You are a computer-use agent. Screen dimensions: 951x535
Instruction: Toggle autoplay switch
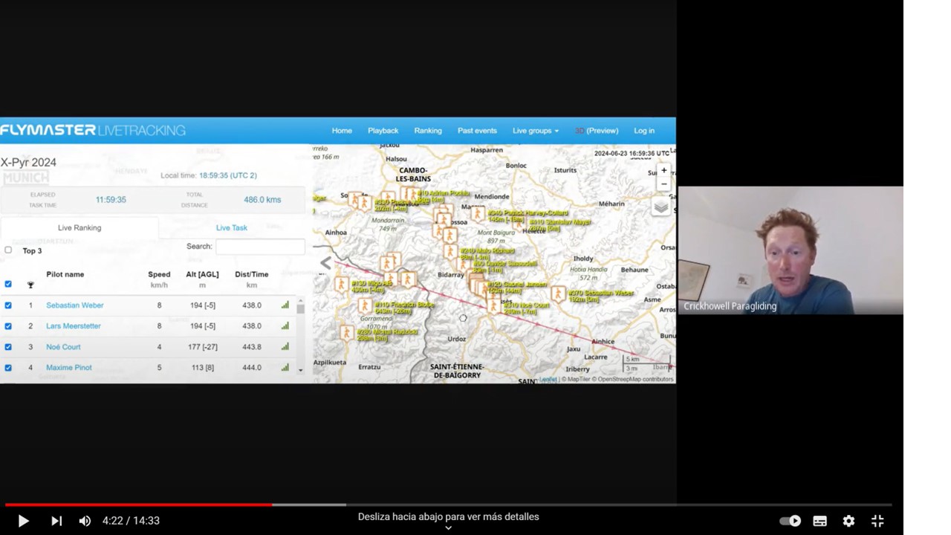[x=791, y=521]
